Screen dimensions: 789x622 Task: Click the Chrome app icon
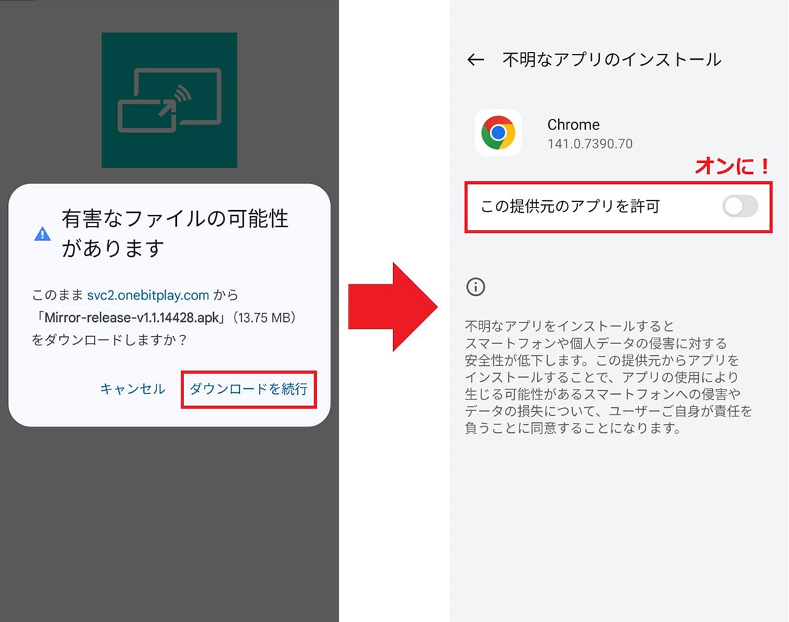click(498, 133)
